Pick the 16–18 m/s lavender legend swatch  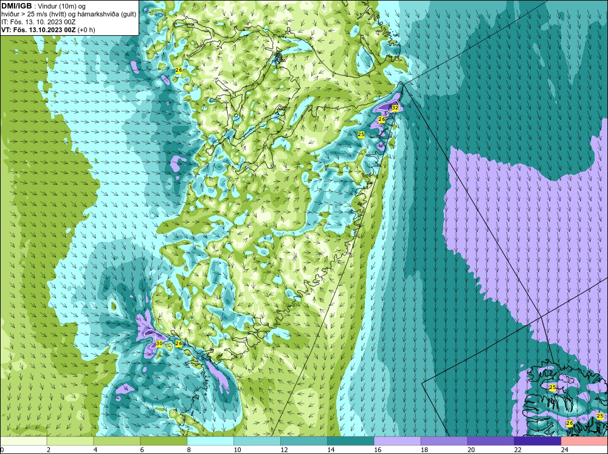(397, 441)
